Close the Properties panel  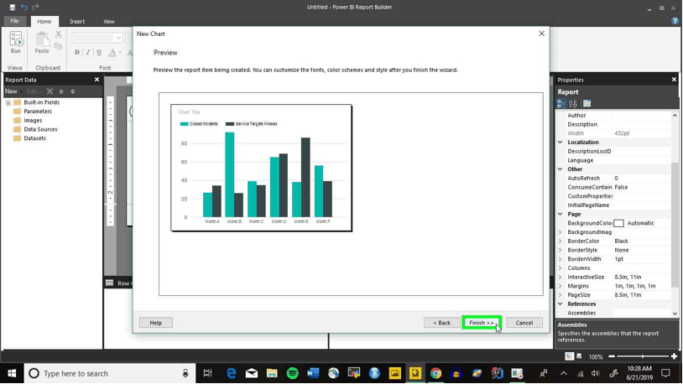[674, 80]
